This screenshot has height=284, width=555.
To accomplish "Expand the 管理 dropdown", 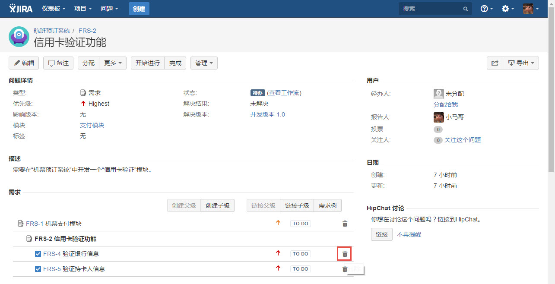I will click(x=204, y=63).
